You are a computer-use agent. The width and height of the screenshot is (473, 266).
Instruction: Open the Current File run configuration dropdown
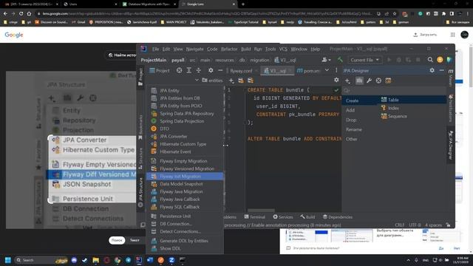364,60
